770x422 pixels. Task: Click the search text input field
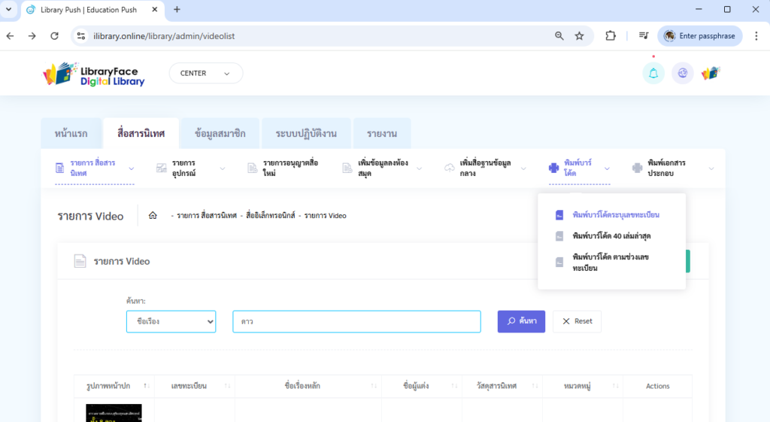(x=356, y=321)
